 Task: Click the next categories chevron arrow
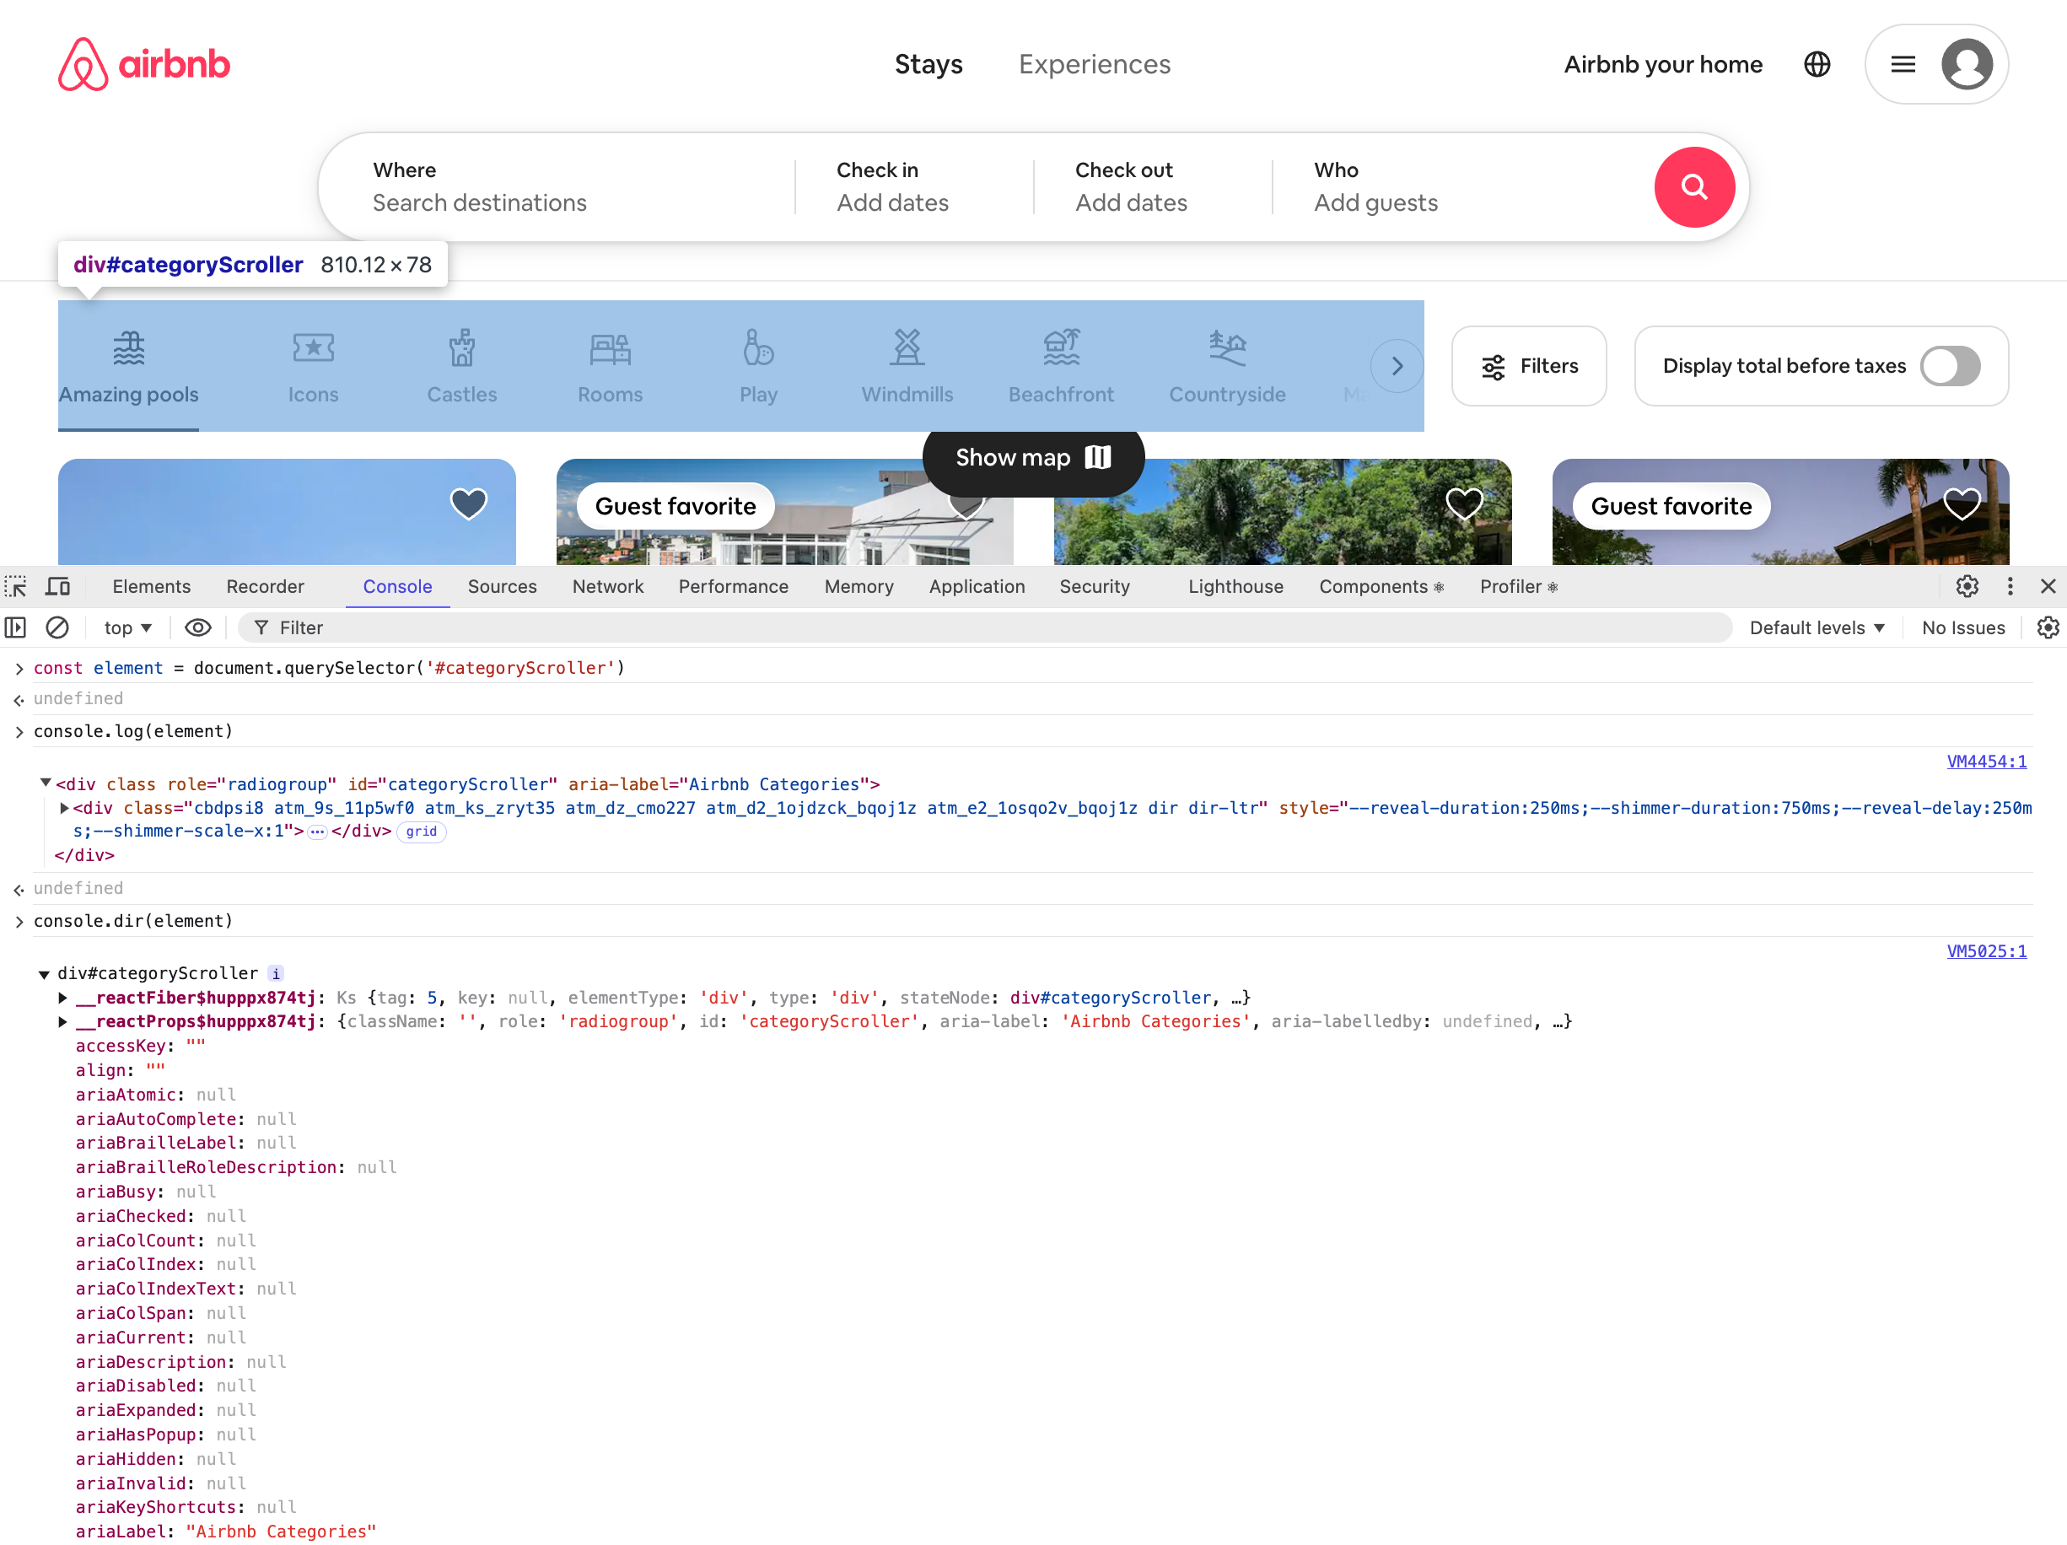(1396, 365)
